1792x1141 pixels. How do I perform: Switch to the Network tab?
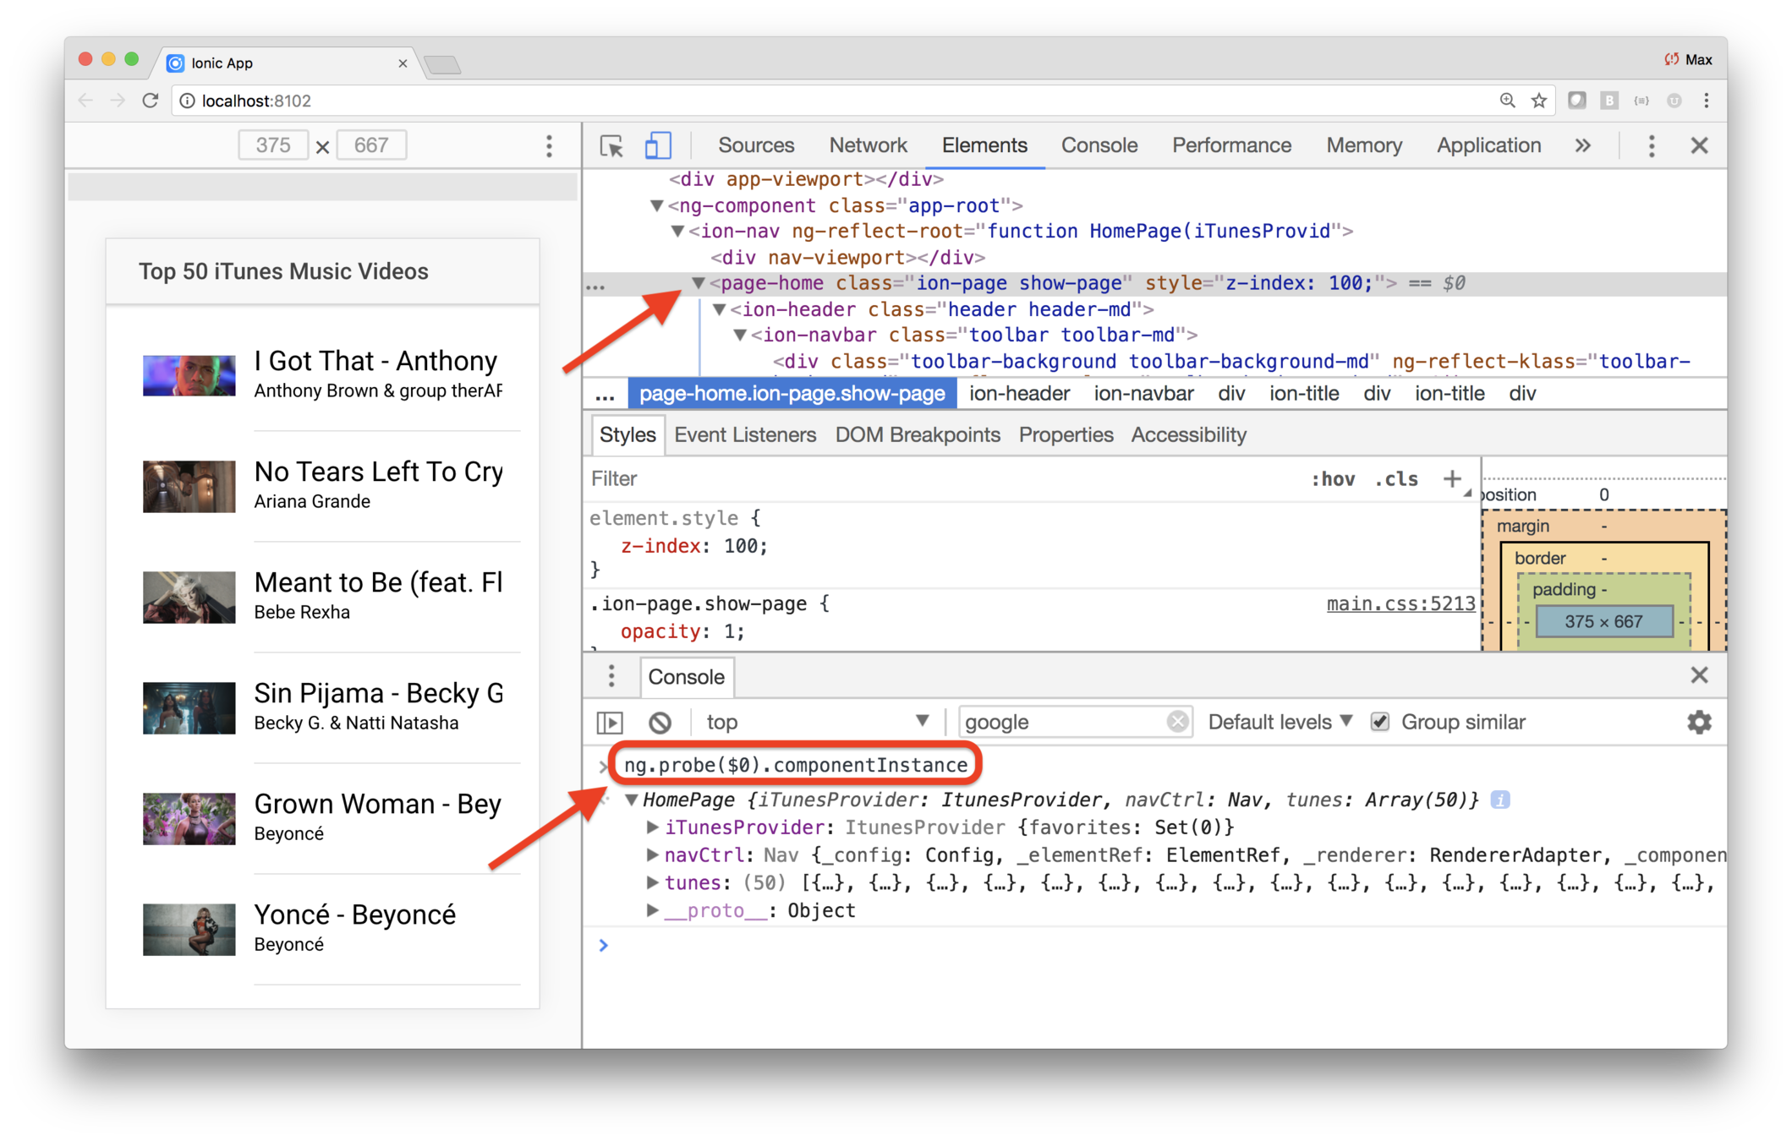point(868,145)
